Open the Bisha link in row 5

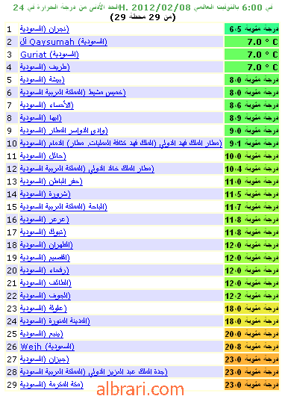coord(42,80)
